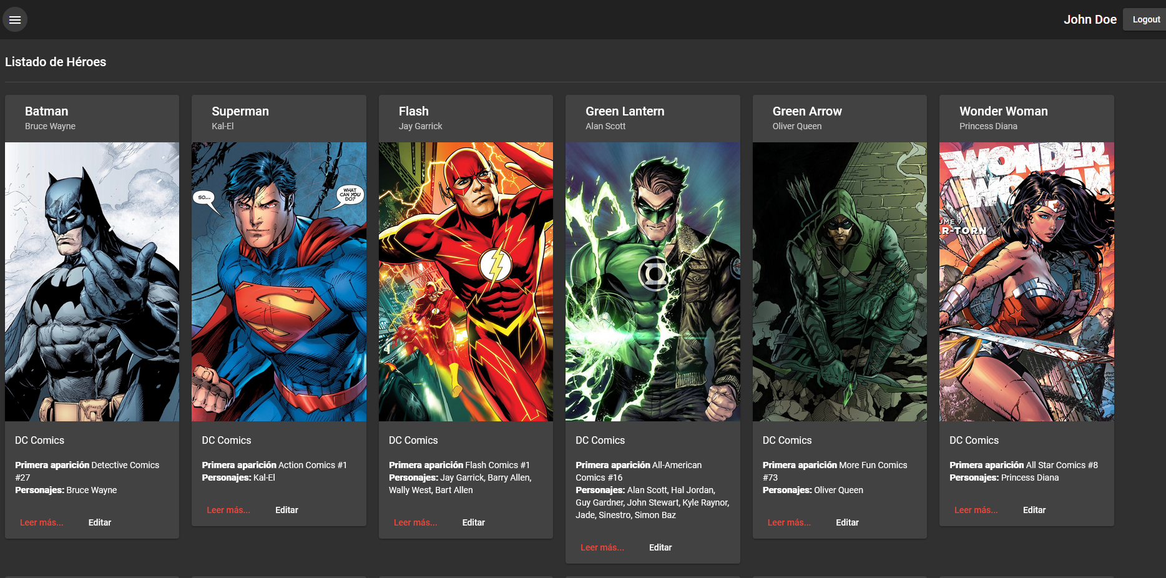This screenshot has width=1166, height=578.
Task: Click Primera aparición Detective Comics #27 text
Action: [x=87, y=471]
